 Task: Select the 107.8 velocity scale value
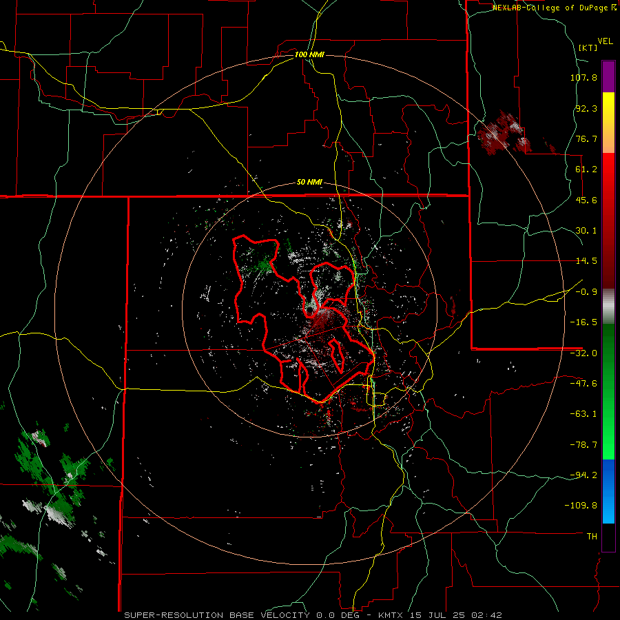tap(583, 77)
